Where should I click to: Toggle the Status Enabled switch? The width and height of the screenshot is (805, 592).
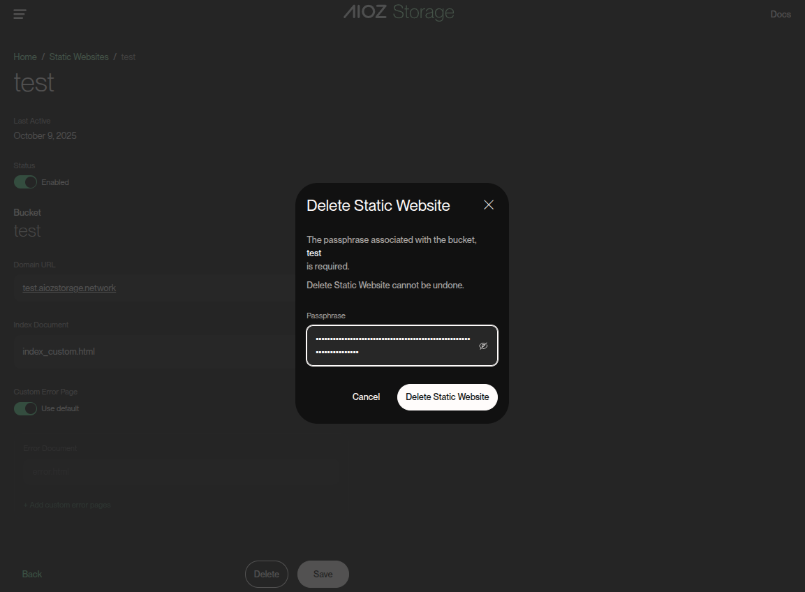25,182
